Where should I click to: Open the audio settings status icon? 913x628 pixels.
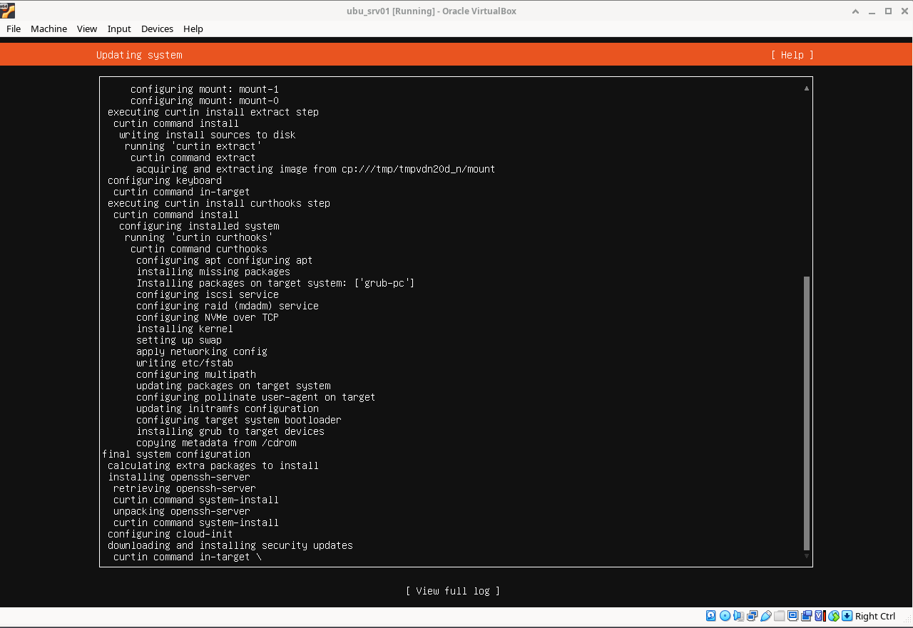pyautogui.click(x=739, y=616)
